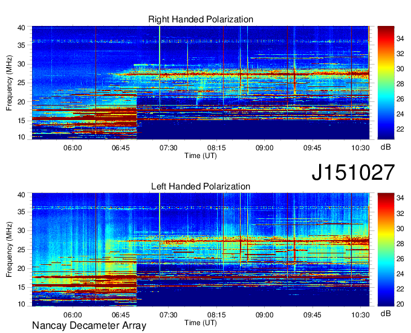411x333 pixels.
Task: Click the 06:45 tick label under the bottom plot
Action: tap(120, 315)
